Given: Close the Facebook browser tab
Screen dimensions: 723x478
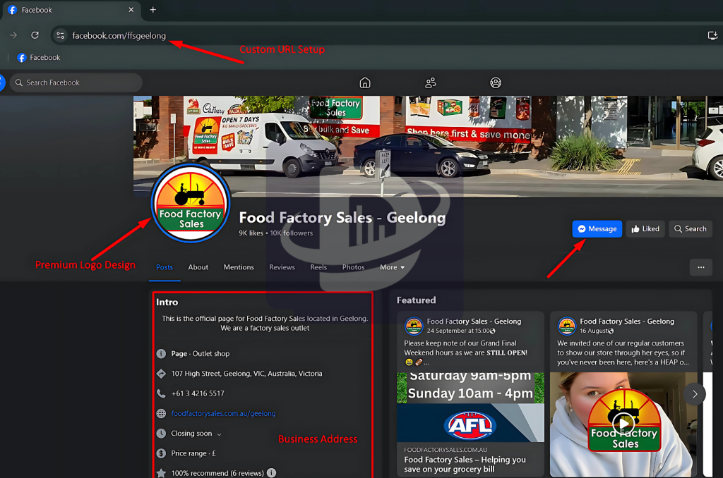Looking at the screenshot, I should pyautogui.click(x=131, y=10).
